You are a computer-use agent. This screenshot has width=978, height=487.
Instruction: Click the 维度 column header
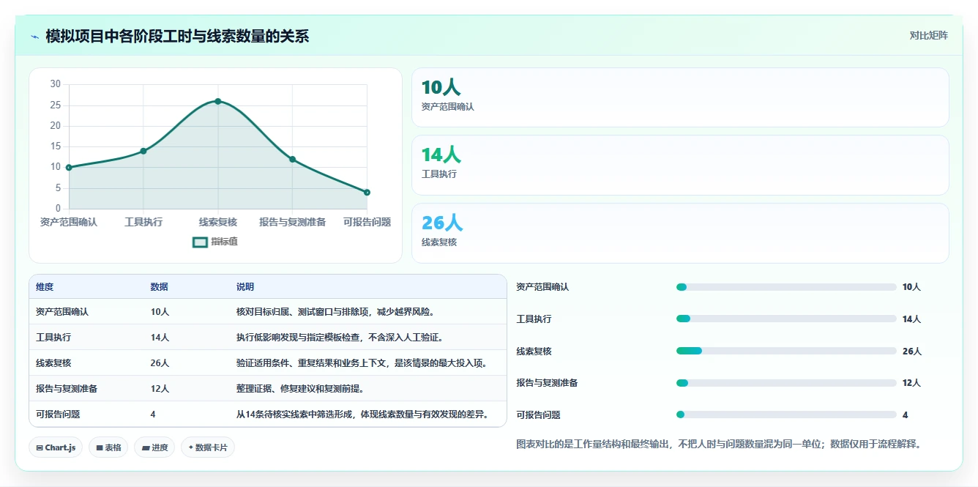[x=45, y=287]
